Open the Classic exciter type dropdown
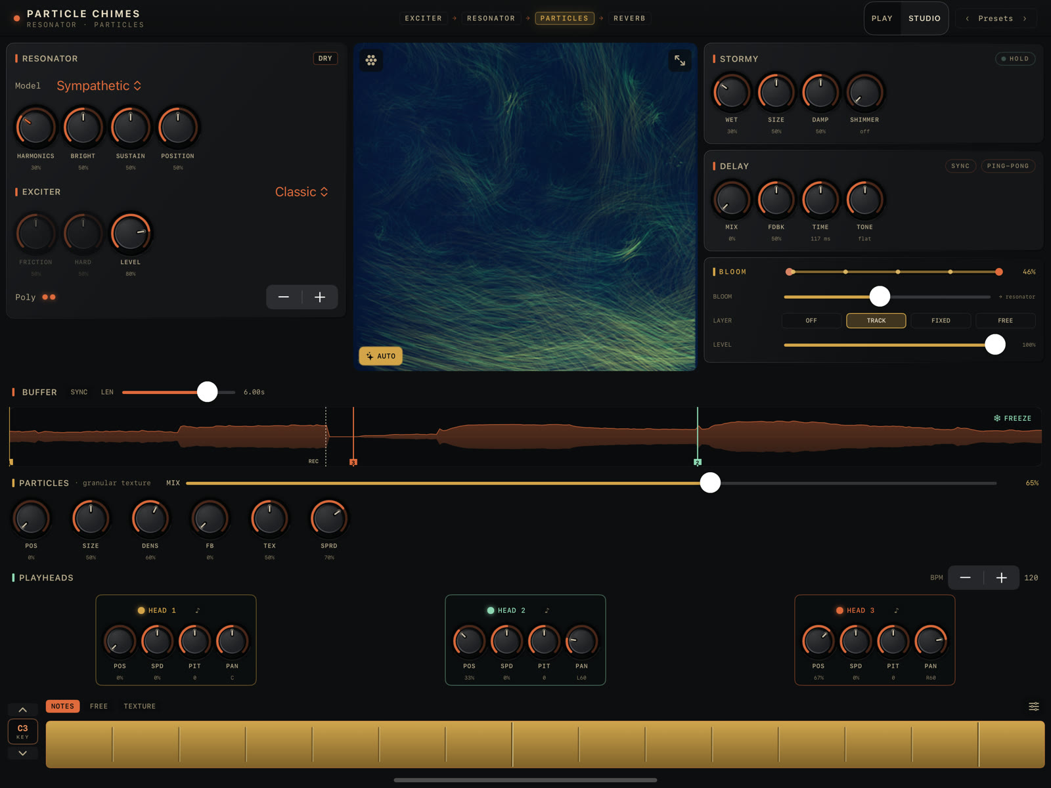Image resolution: width=1051 pixels, height=788 pixels. tap(302, 192)
